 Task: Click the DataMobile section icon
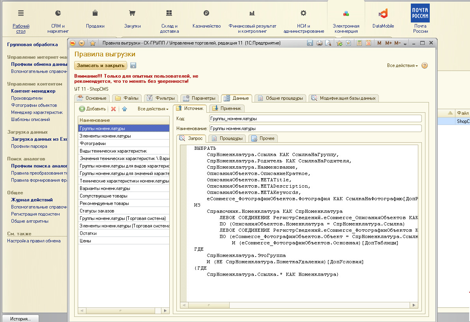pyautogui.click(x=383, y=14)
